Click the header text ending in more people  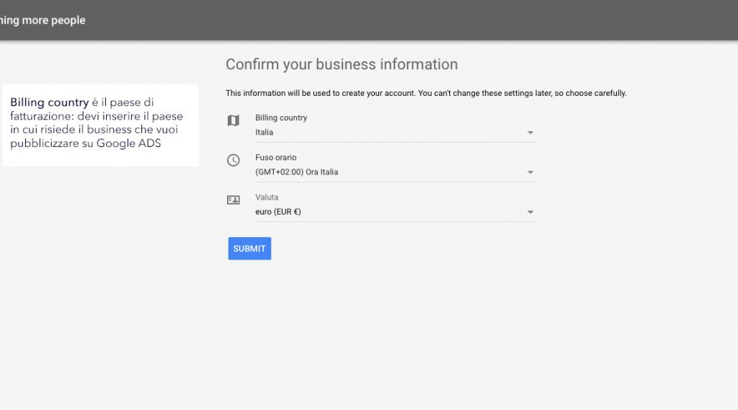(43, 20)
